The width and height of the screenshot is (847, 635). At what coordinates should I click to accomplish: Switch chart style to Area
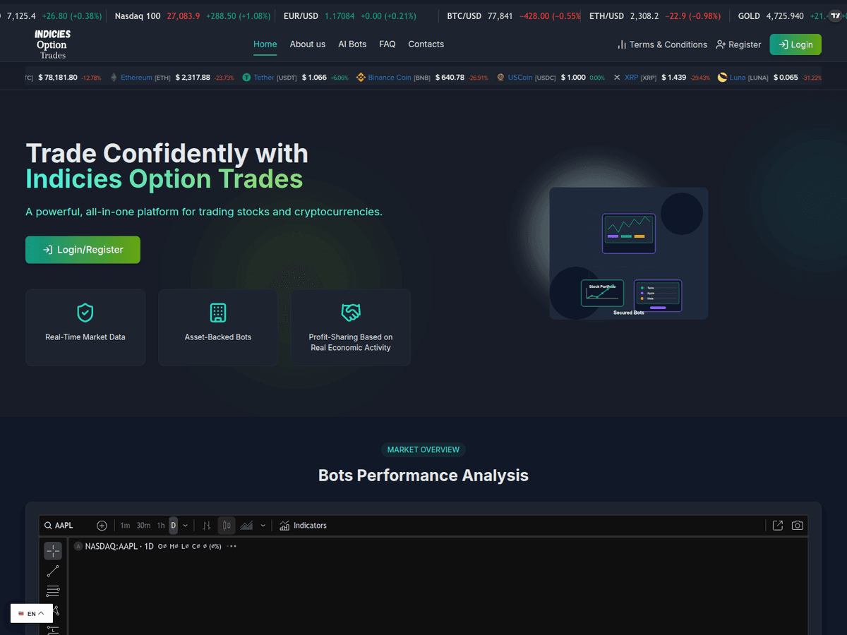pos(246,526)
